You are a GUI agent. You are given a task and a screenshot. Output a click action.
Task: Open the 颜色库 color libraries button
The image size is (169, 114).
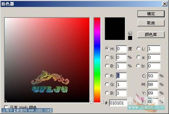(151, 35)
